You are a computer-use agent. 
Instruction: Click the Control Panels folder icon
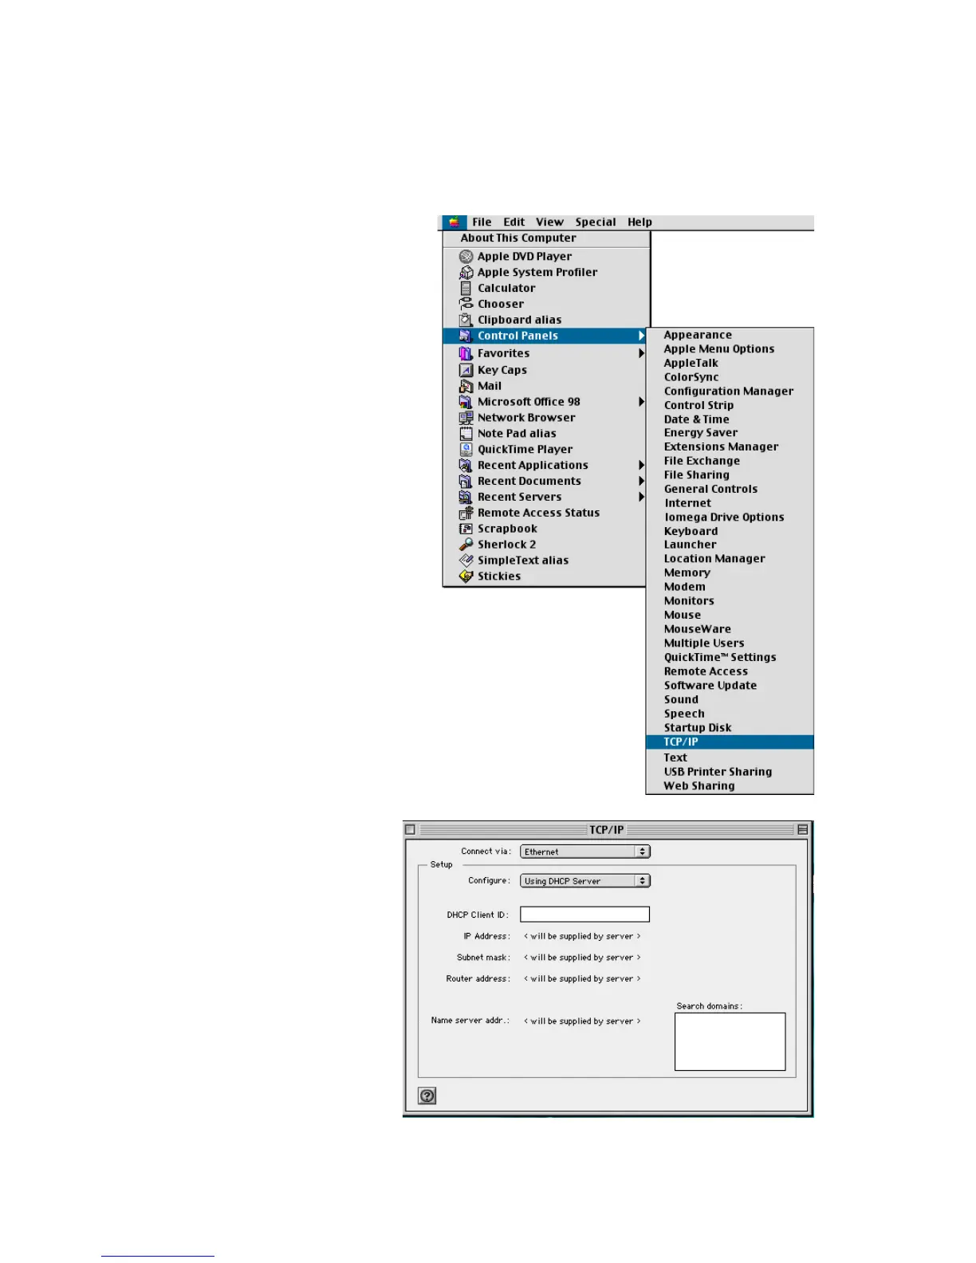pos(466,336)
